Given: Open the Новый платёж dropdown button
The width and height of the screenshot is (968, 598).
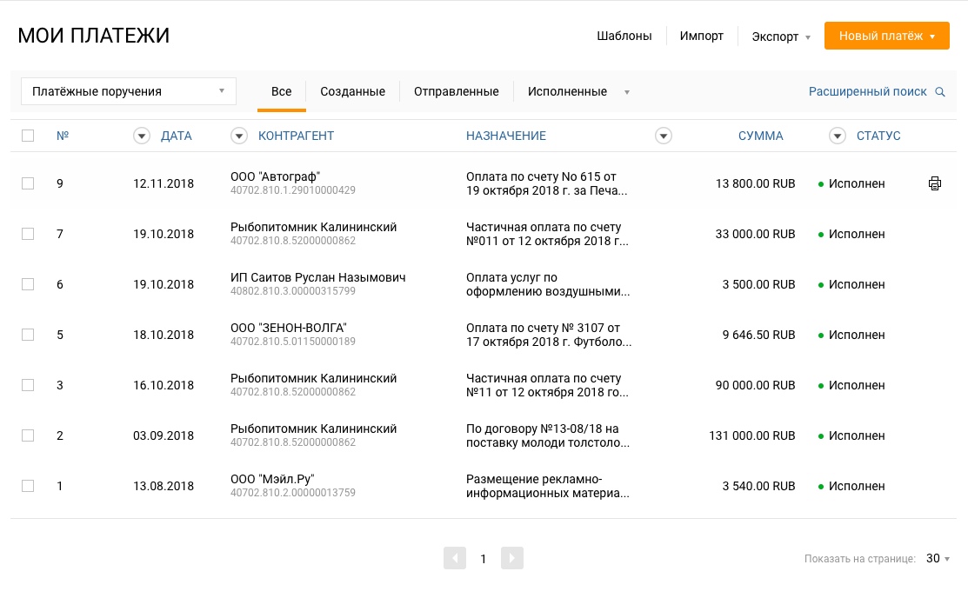Looking at the screenshot, I should [886, 36].
